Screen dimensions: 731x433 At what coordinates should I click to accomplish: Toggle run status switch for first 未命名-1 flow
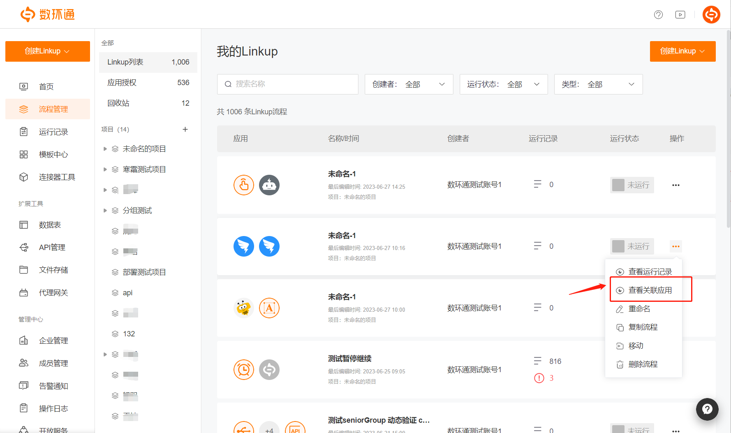632,185
